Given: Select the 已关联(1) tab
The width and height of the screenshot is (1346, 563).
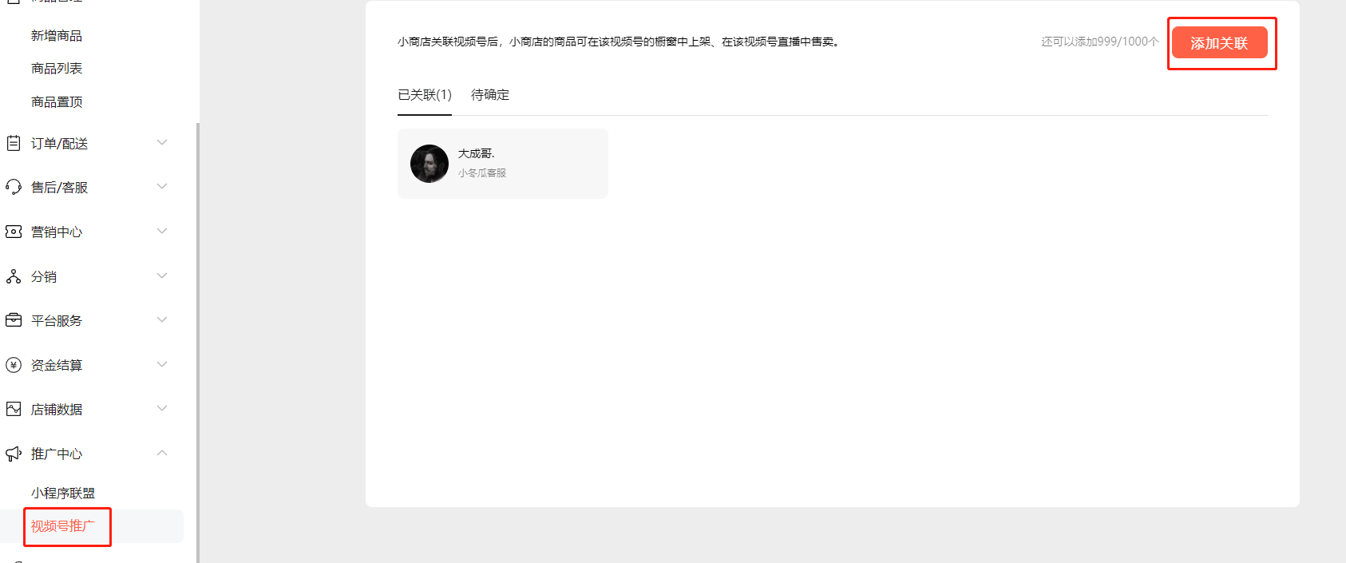Looking at the screenshot, I should (x=425, y=94).
